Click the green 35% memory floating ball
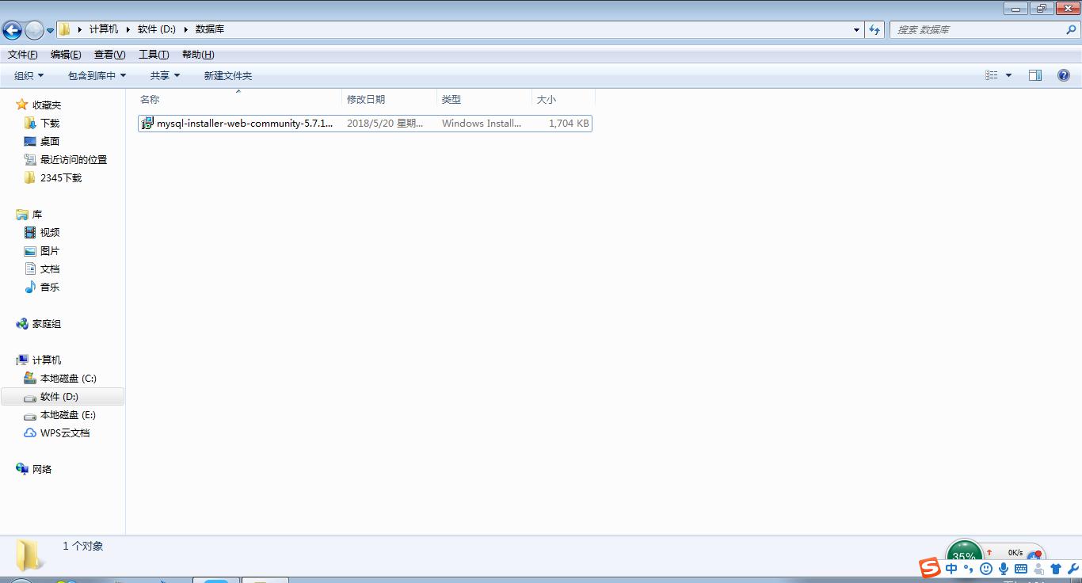This screenshot has height=583, width=1082. (964, 551)
